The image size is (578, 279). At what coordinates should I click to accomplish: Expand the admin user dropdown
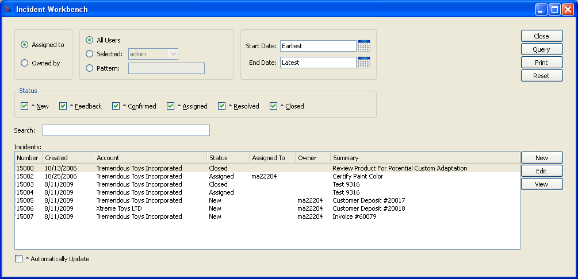click(x=173, y=54)
